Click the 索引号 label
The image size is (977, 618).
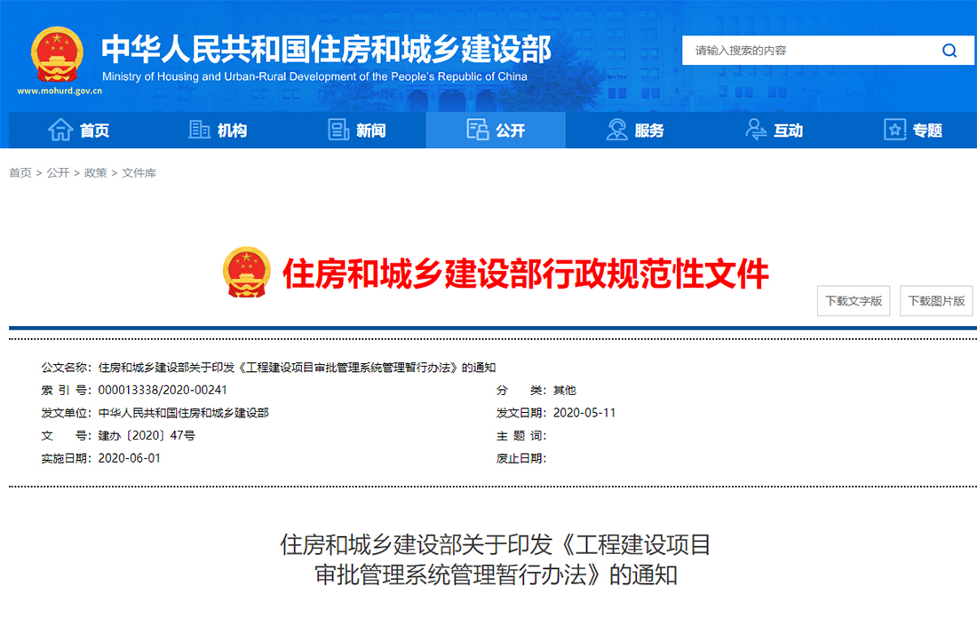(x=66, y=390)
